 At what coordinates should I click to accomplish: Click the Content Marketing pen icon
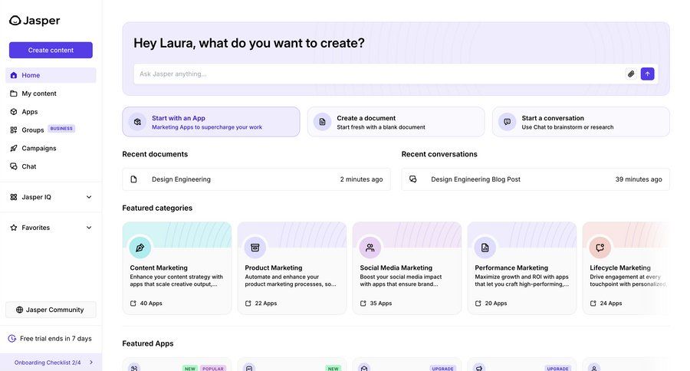coord(140,248)
